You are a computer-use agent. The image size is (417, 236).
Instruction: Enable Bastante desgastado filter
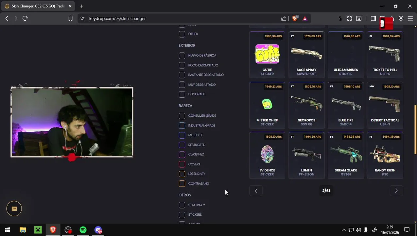coord(182,75)
